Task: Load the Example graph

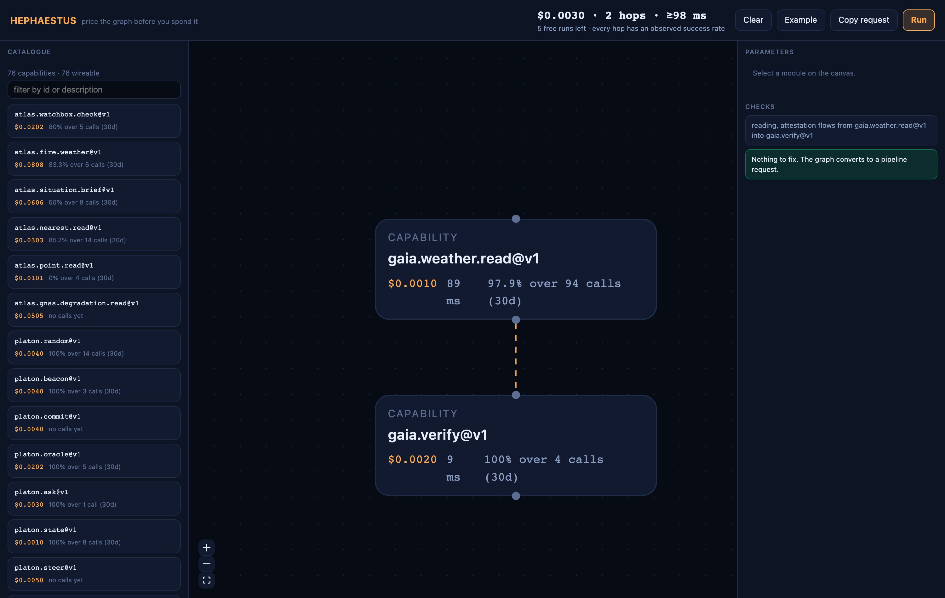Action: click(801, 20)
